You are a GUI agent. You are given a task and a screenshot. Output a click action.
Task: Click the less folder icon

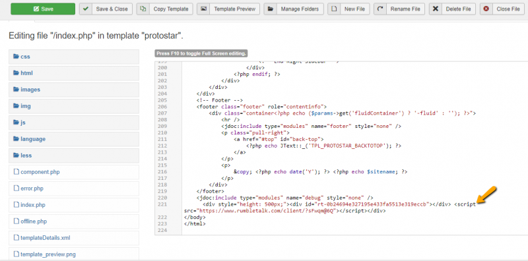coord(16,155)
